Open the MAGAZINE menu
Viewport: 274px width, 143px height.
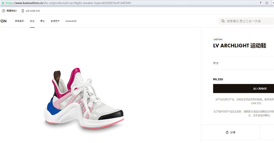(x=71, y=21)
